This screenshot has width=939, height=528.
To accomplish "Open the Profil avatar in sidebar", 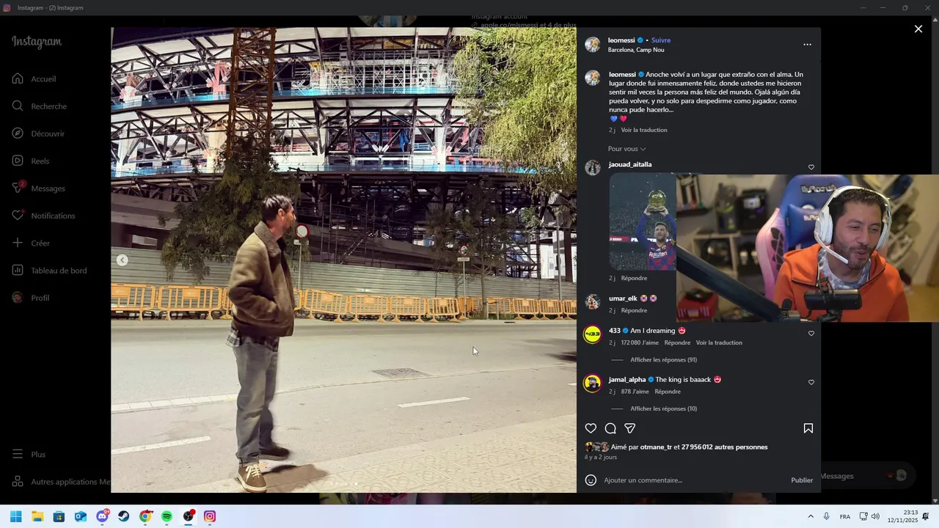I will point(18,298).
